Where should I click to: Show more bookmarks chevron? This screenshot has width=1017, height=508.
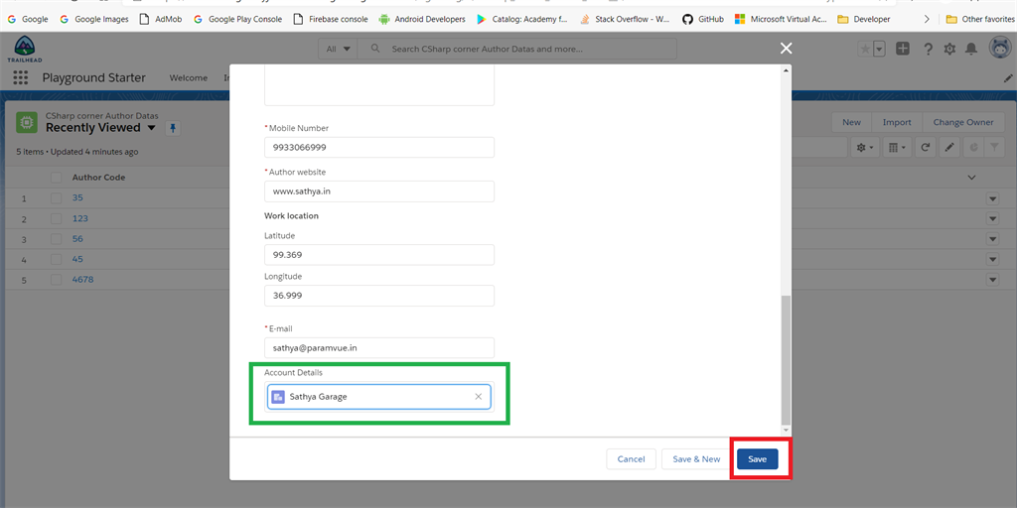[927, 19]
